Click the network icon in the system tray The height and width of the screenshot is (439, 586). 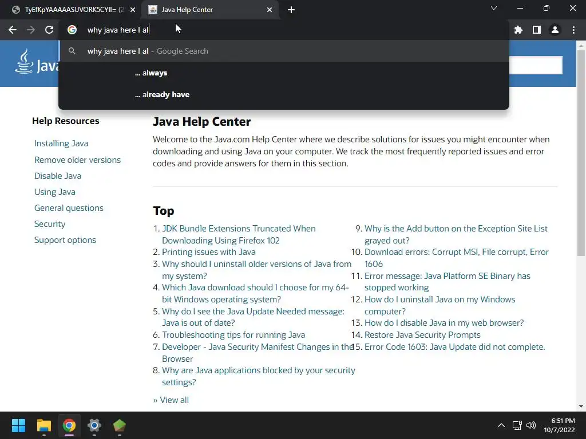pos(517,425)
